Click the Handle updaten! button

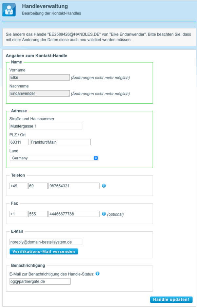point(171,300)
